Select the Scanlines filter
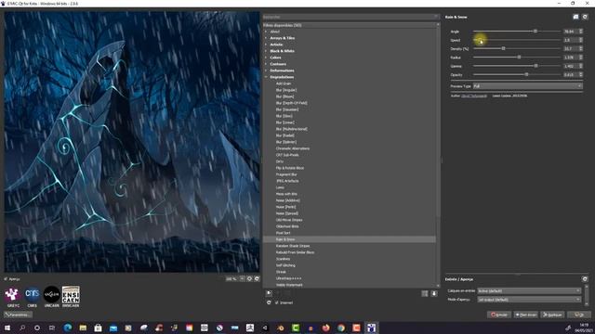The height and width of the screenshot is (334, 595). point(283,259)
